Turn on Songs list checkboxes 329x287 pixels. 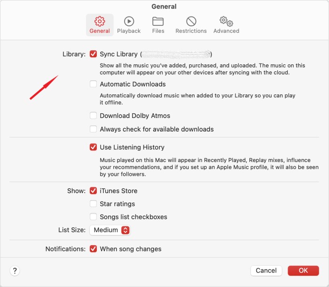pyautogui.click(x=93, y=217)
